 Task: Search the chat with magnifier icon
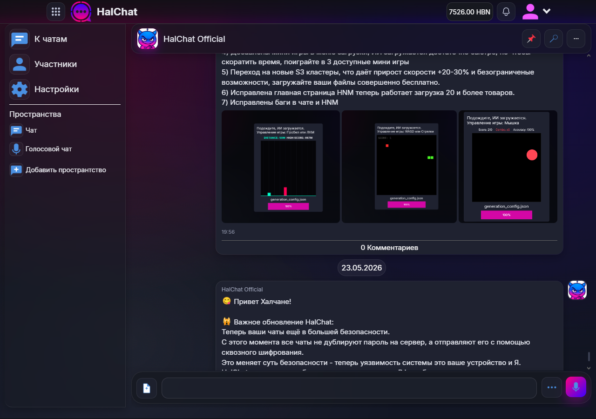click(554, 39)
